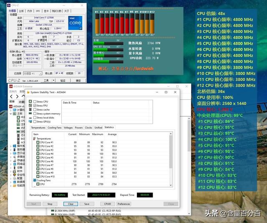Select the 主板 motherboard icon in AIDA64 tree

point(15,114)
